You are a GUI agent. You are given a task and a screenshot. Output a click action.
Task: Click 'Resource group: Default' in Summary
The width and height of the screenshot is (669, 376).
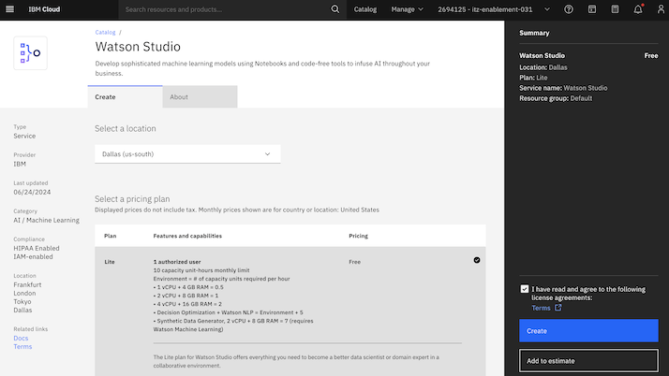[556, 98]
